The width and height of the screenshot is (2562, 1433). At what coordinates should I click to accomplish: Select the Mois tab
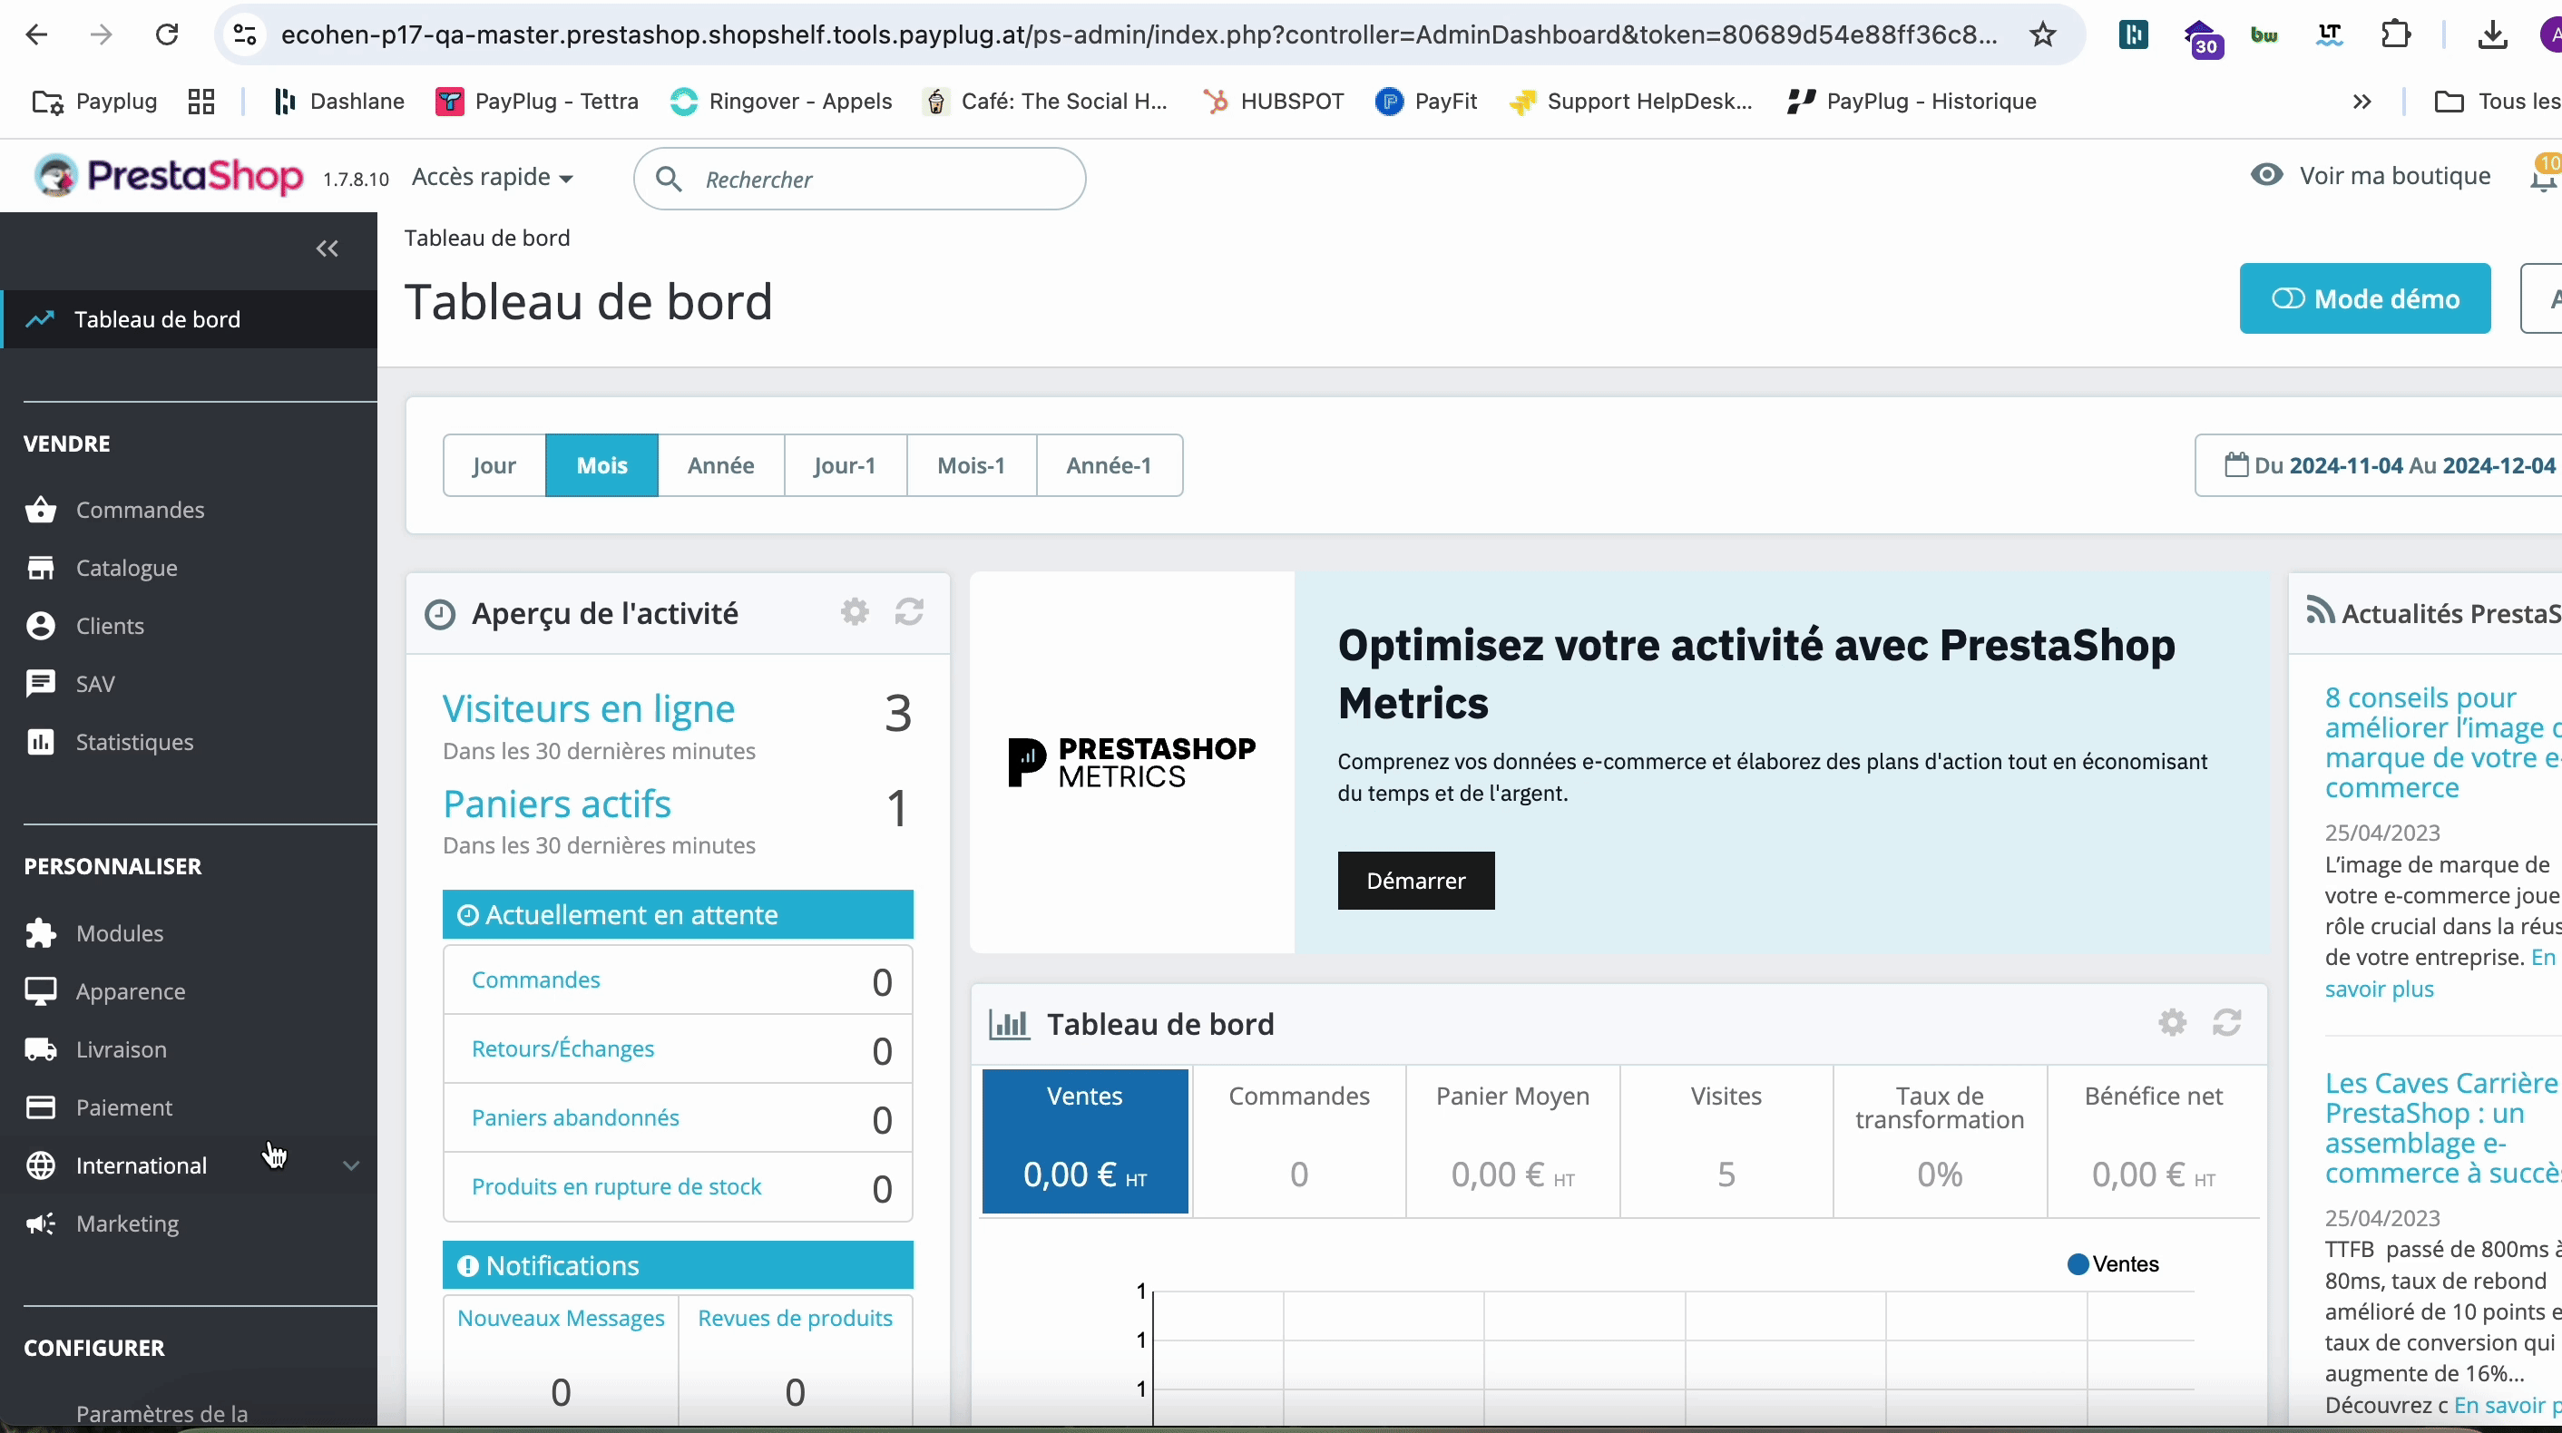click(x=601, y=464)
